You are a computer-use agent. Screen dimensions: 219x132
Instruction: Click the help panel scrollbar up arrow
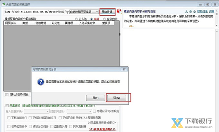click(216, 11)
